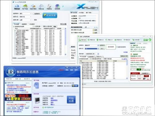Click the previous-page arrow in XRush recent-games header
The height and width of the screenshot is (116, 155).
point(95,27)
